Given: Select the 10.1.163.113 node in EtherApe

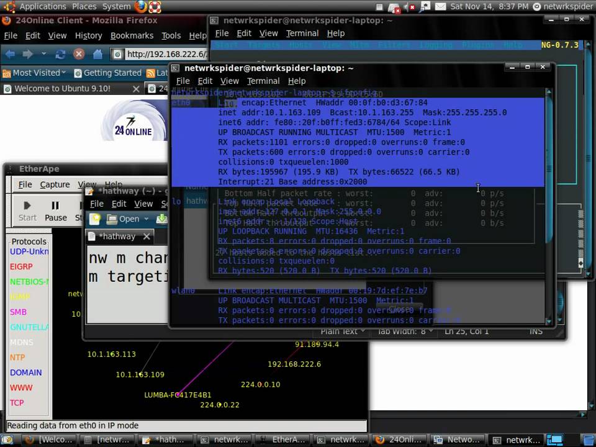Looking at the screenshot, I should click(x=111, y=354).
